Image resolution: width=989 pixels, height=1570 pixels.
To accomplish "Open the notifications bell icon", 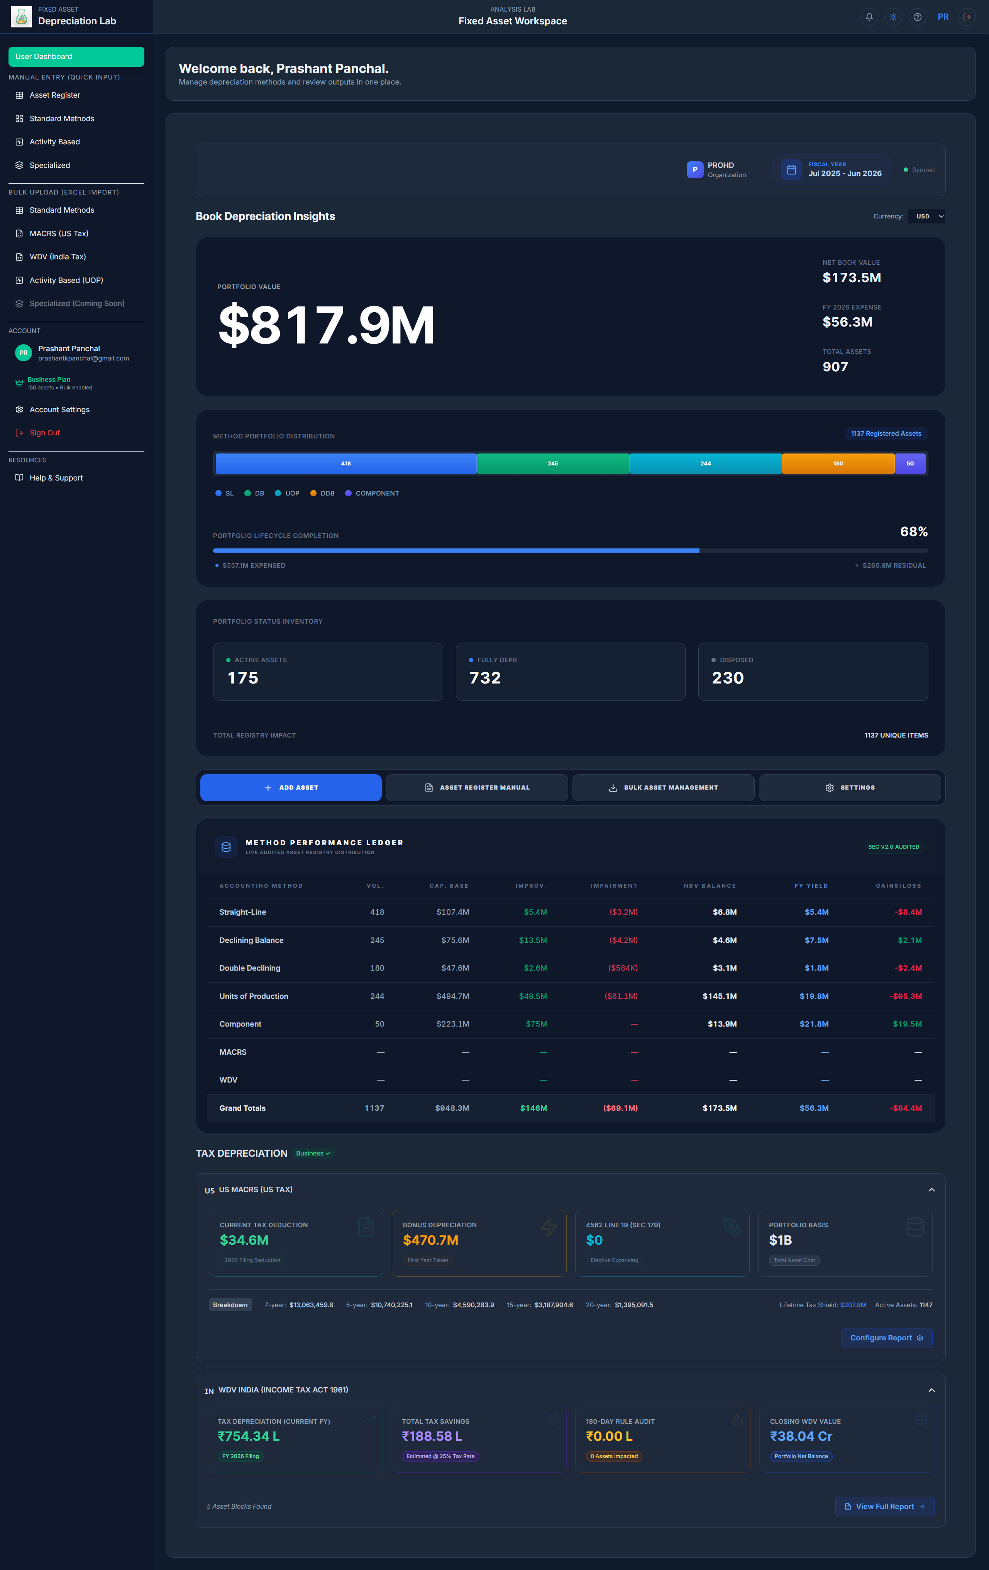I will (x=869, y=17).
